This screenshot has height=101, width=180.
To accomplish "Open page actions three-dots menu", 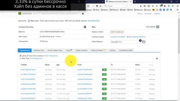I will coord(93,6).
